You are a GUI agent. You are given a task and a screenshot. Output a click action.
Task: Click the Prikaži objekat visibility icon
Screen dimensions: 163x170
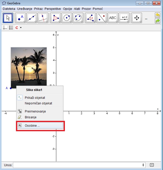pyautogui.click(x=20, y=98)
